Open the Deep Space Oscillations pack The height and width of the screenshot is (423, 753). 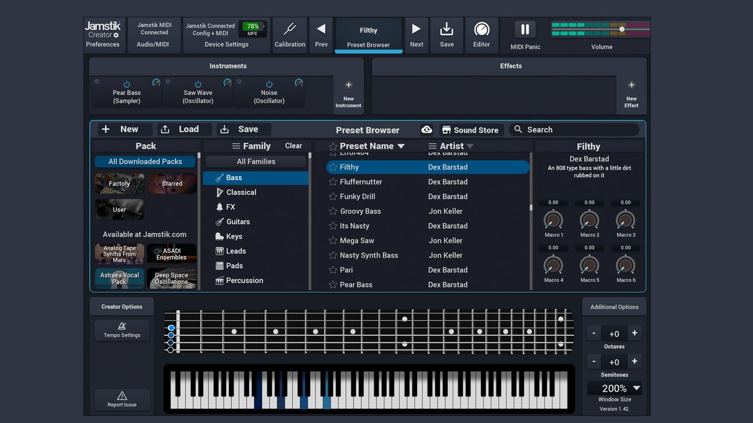coord(172,278)
